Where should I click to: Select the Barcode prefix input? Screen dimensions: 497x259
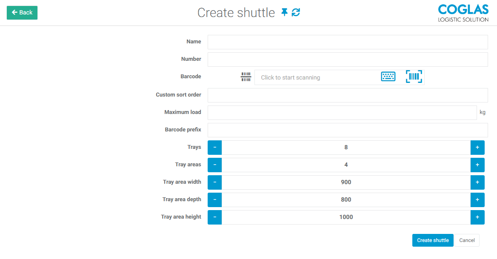[347, 130]
